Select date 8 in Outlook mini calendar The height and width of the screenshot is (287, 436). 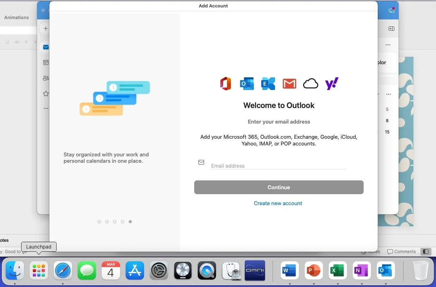pos(387,121)
